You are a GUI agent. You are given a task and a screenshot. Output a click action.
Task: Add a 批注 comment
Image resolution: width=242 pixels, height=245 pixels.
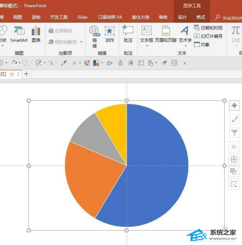click(x=128, y=34)
